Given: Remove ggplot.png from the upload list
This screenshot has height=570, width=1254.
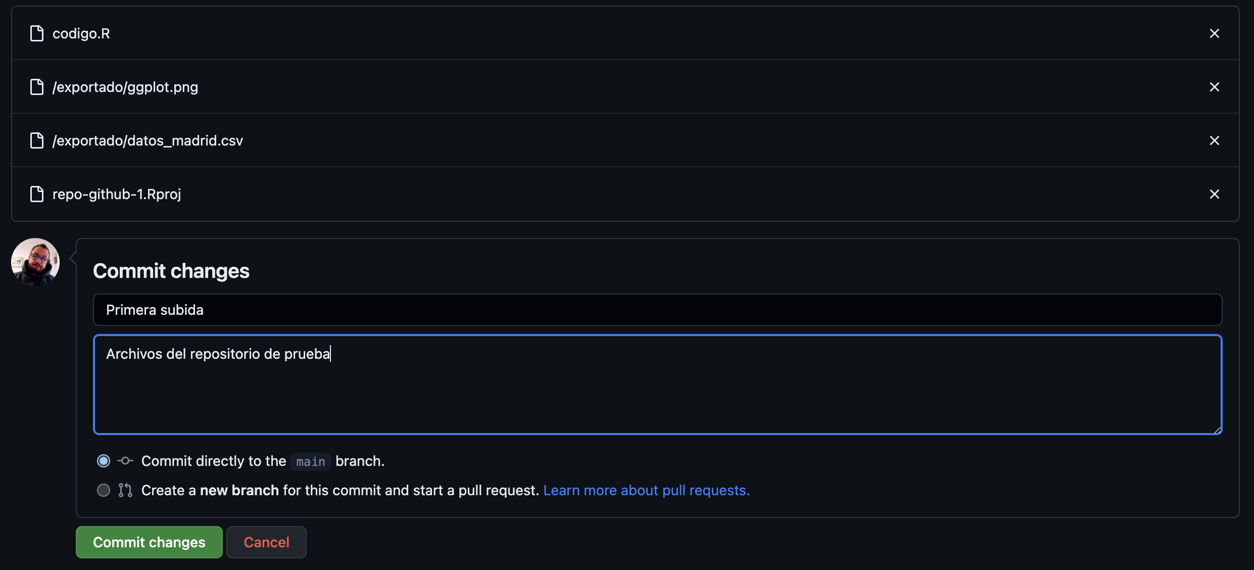Looking at the screenshot, I should coord(1214,87).
